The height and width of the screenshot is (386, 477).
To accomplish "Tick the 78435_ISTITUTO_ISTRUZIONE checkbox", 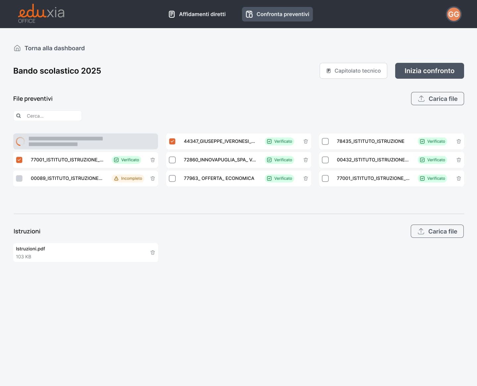I will pos(325,142).
